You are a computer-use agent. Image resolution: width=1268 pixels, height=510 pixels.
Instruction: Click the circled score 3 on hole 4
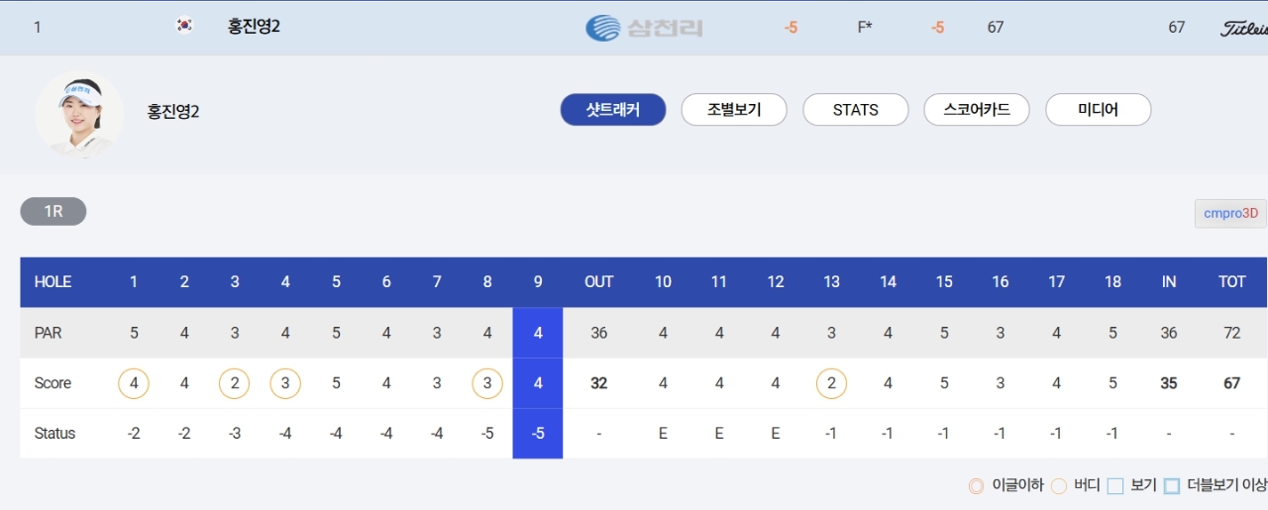(x=285, y=383)
